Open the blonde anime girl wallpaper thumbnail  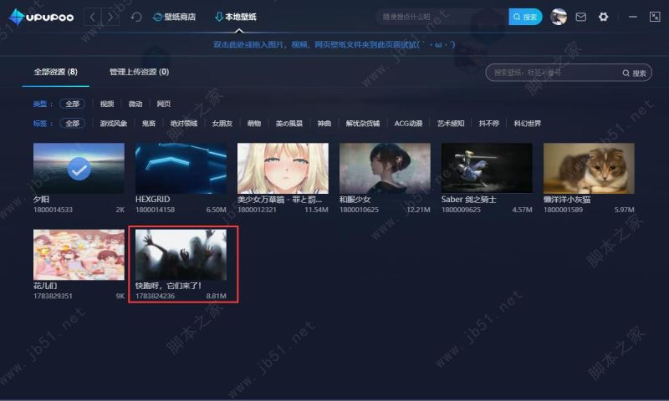click(283, 168)
